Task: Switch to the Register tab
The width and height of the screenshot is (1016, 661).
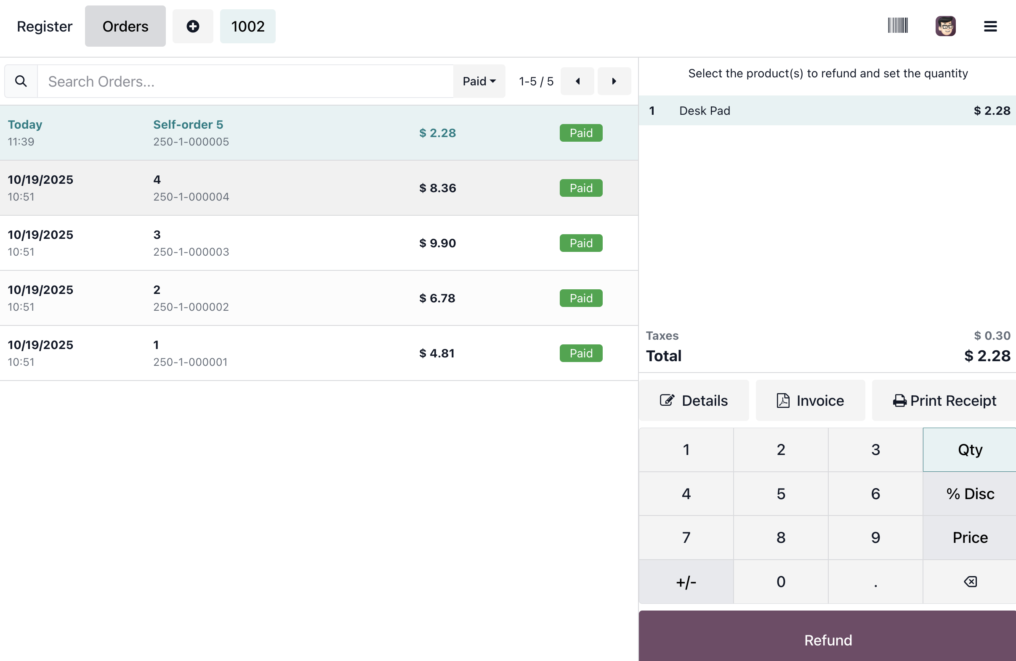Action: coord(44,26)
